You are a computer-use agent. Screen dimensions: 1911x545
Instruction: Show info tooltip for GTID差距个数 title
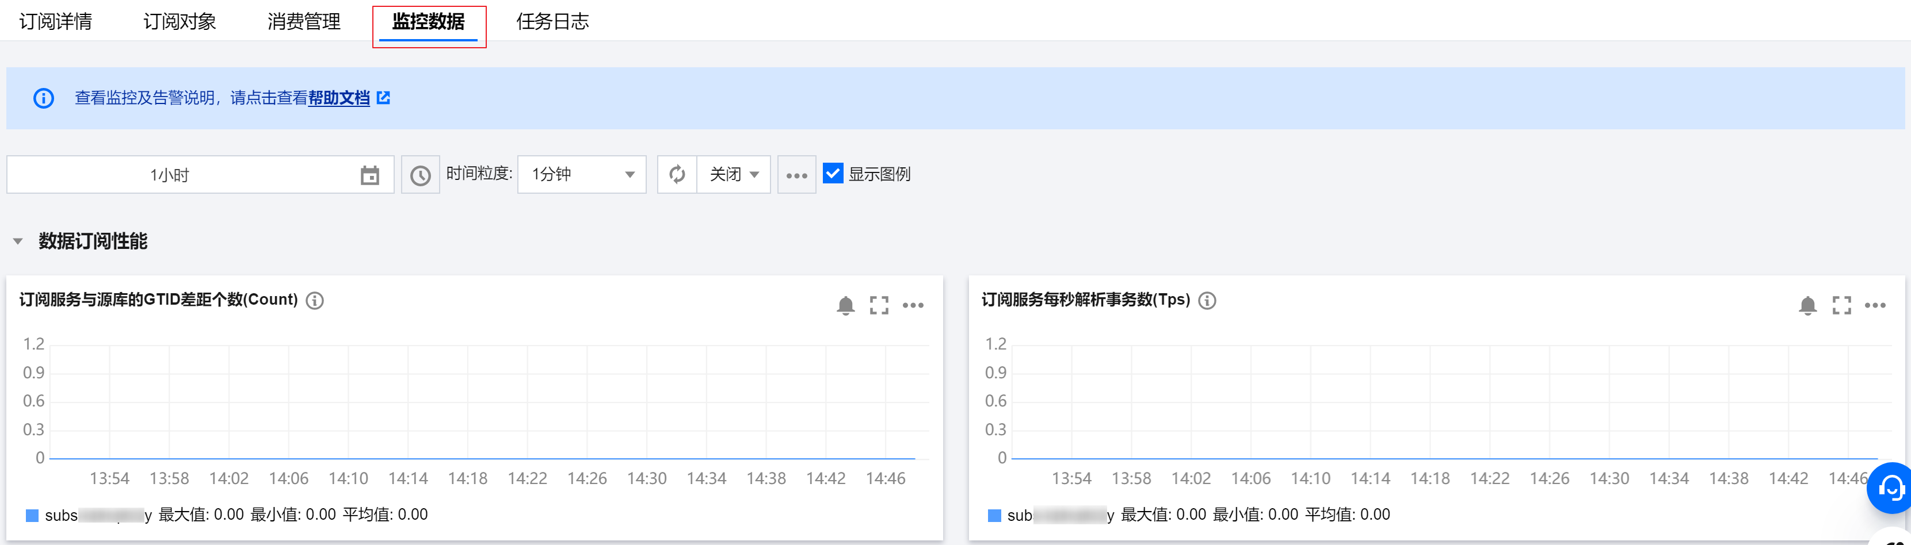coord(315,300)
